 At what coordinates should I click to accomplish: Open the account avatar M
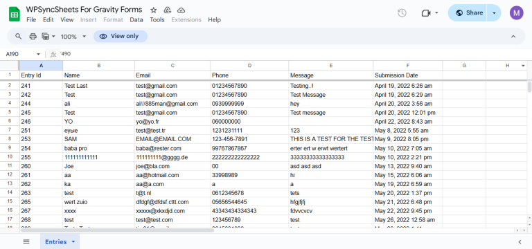(x=516, y=13)
